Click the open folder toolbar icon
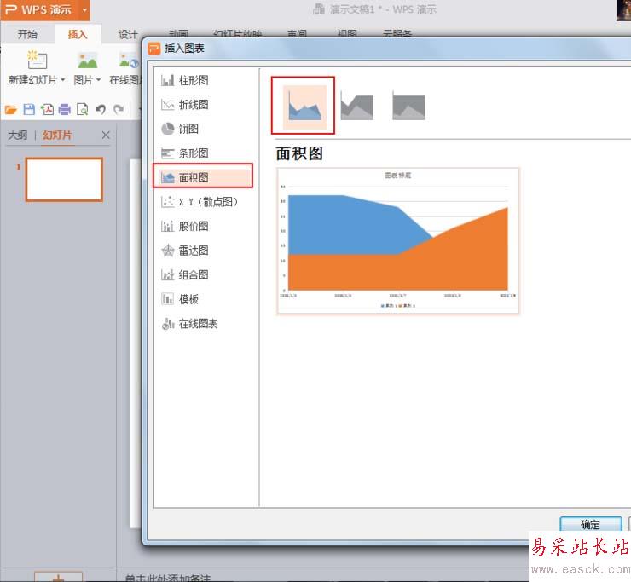The height and width of the screenshot is (582, 631). tap(10, 109)
